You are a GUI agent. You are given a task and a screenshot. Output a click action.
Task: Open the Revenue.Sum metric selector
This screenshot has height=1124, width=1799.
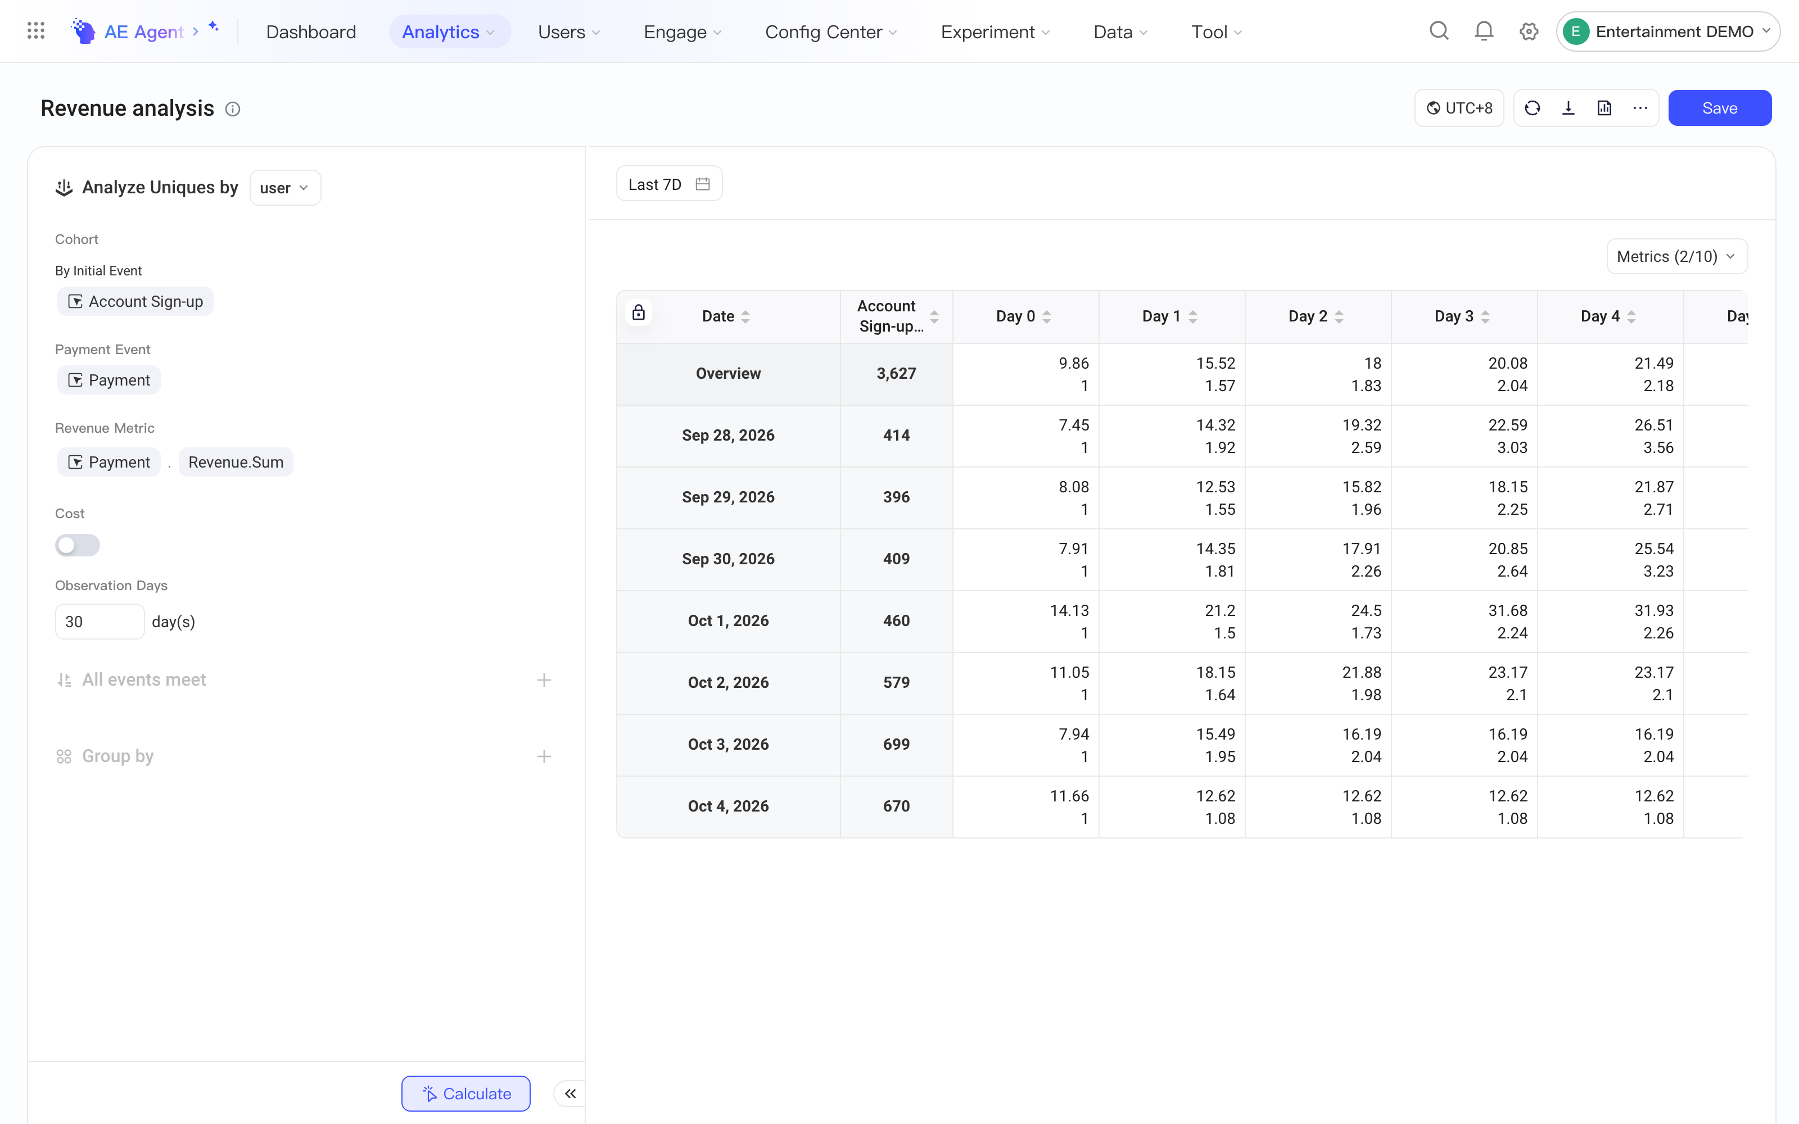pos(236,463)
